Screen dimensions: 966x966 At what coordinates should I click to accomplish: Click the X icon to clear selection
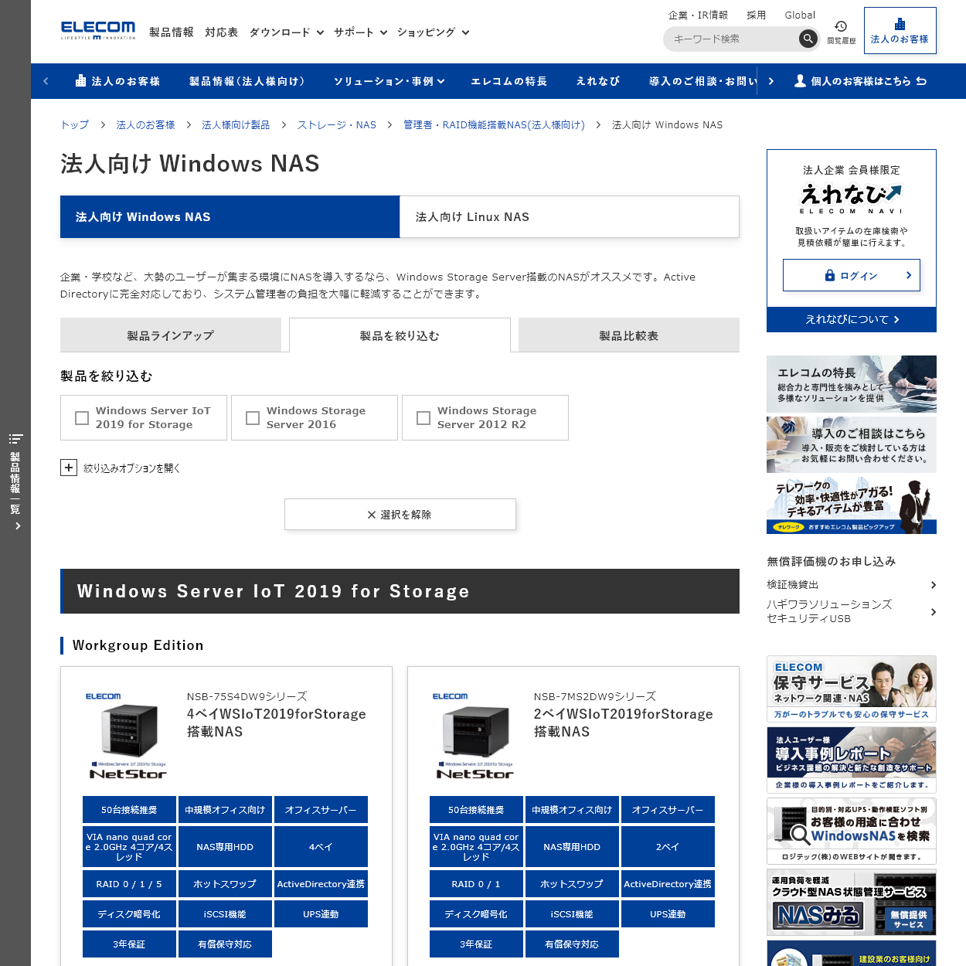[x=372, y=515]
